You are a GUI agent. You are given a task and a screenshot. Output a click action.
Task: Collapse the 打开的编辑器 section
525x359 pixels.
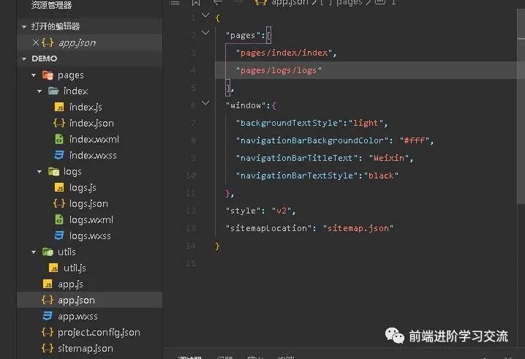click(24, 27)
